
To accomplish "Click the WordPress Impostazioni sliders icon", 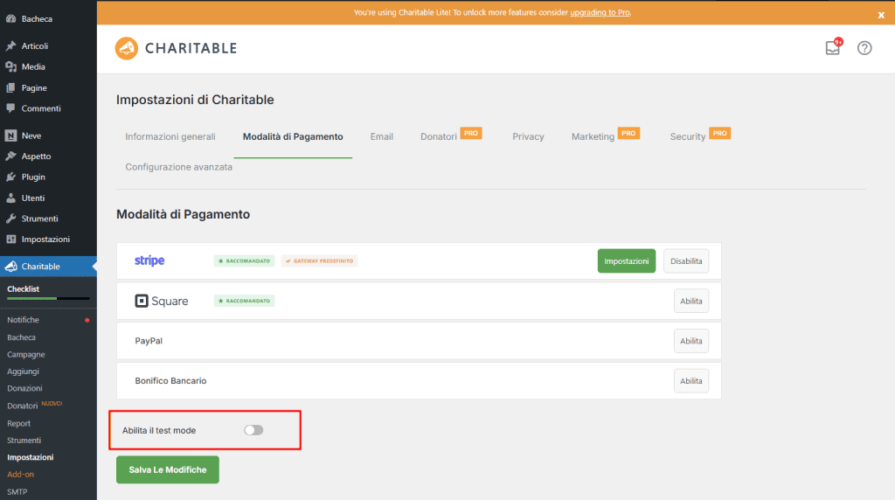I will [x=10, y=240].
